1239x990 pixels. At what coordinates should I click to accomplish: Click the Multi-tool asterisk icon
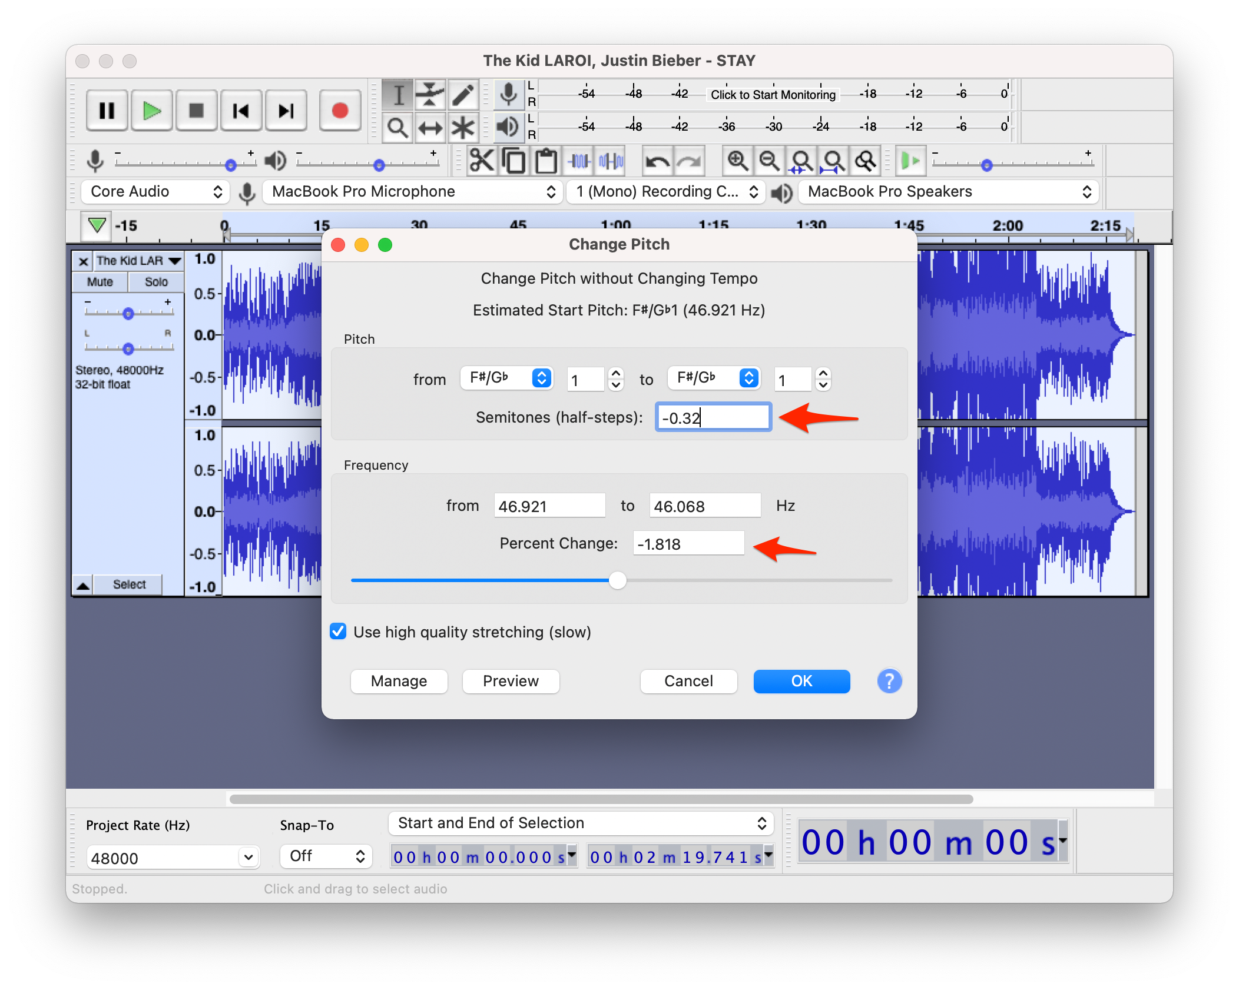[x=463, y=127]
